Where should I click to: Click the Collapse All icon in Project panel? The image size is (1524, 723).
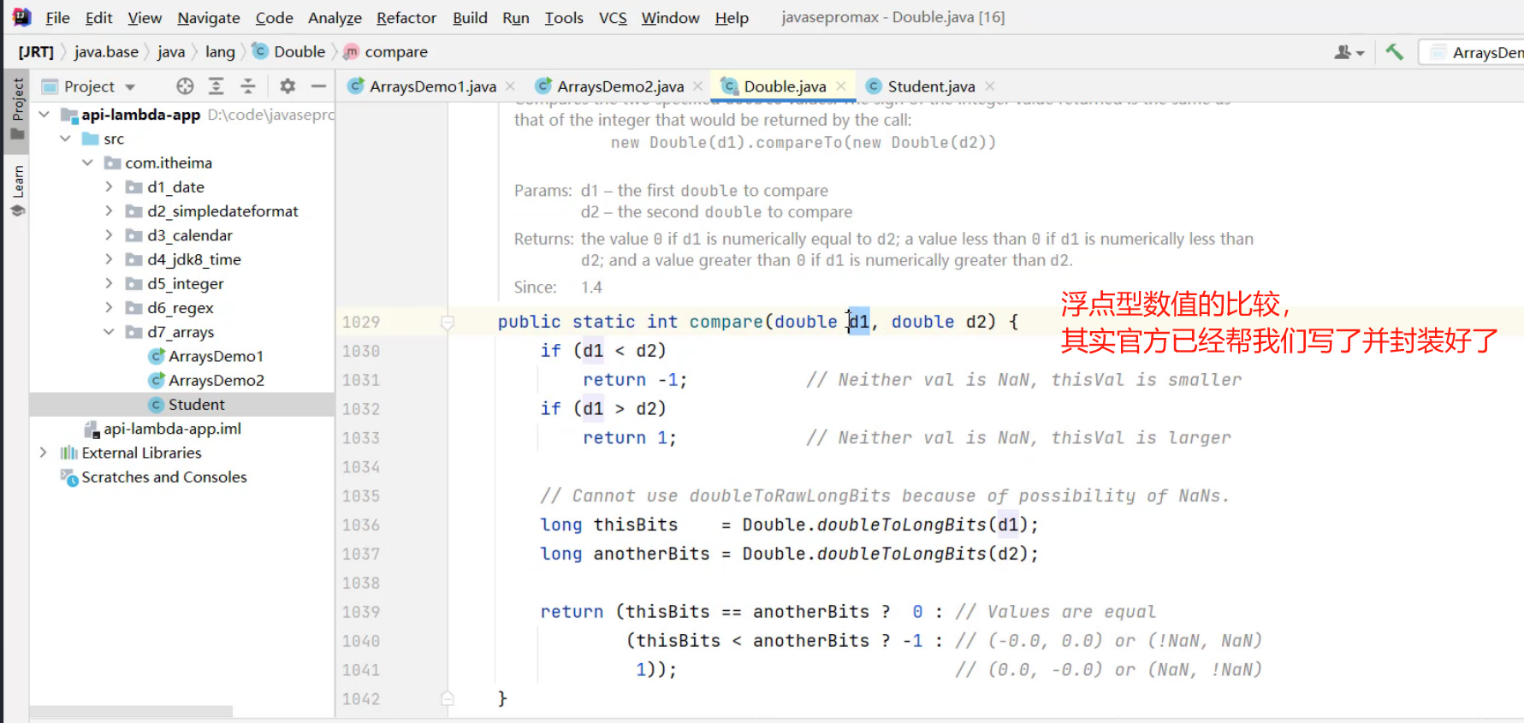coord(247,86)
